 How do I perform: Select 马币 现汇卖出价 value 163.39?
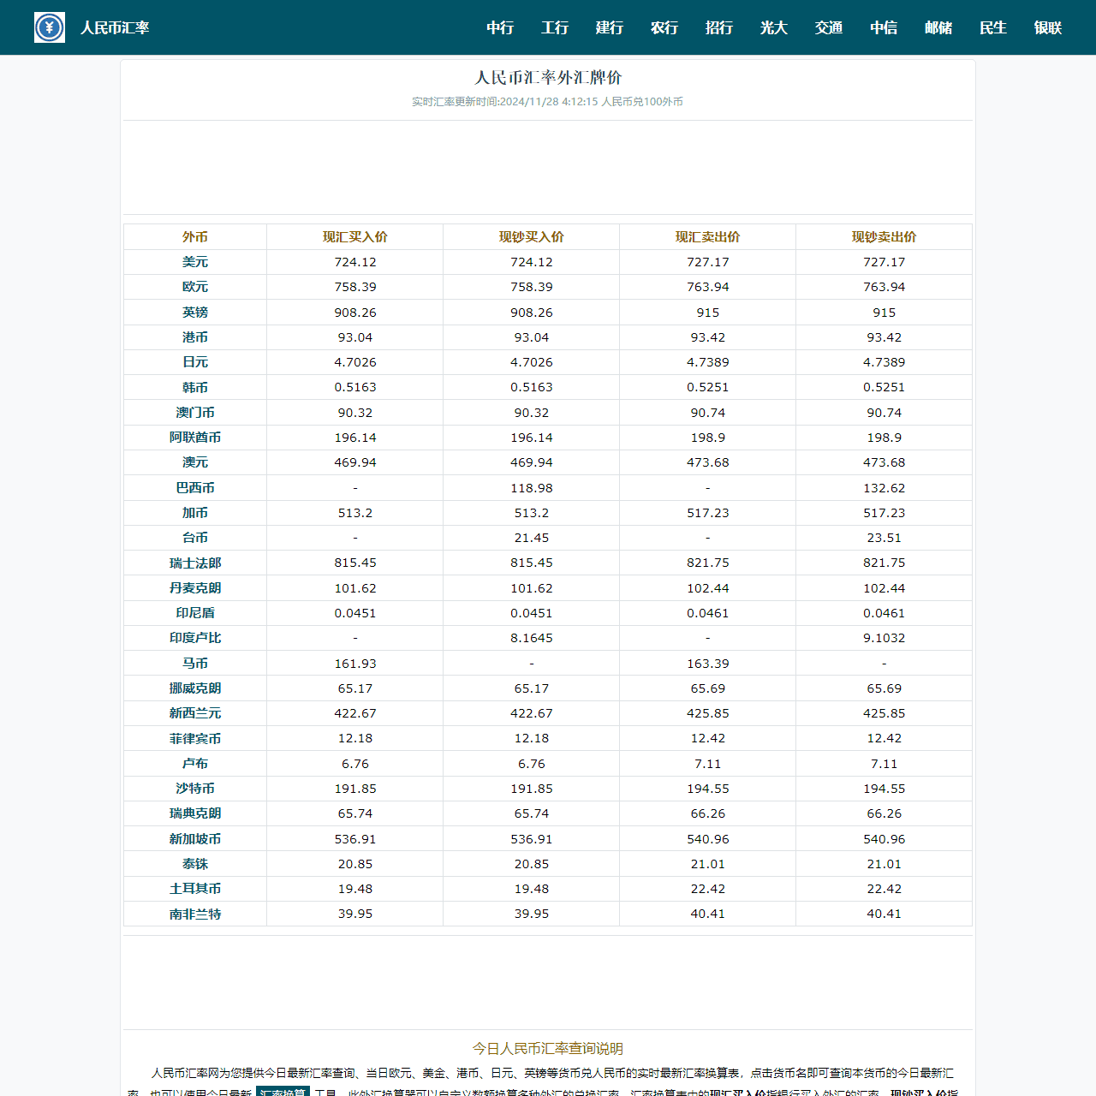point(708,664)
